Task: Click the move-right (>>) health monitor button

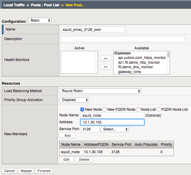Action: coord(105,67)
